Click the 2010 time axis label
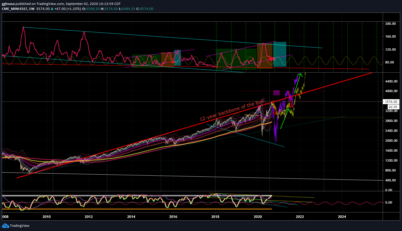402x231 pixels. pyautogui.click(x=47, y=217)
